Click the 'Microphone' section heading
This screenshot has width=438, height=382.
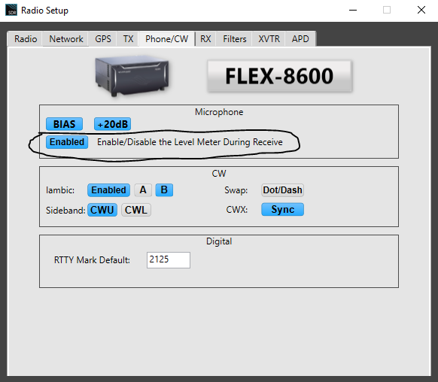point(219,112)
